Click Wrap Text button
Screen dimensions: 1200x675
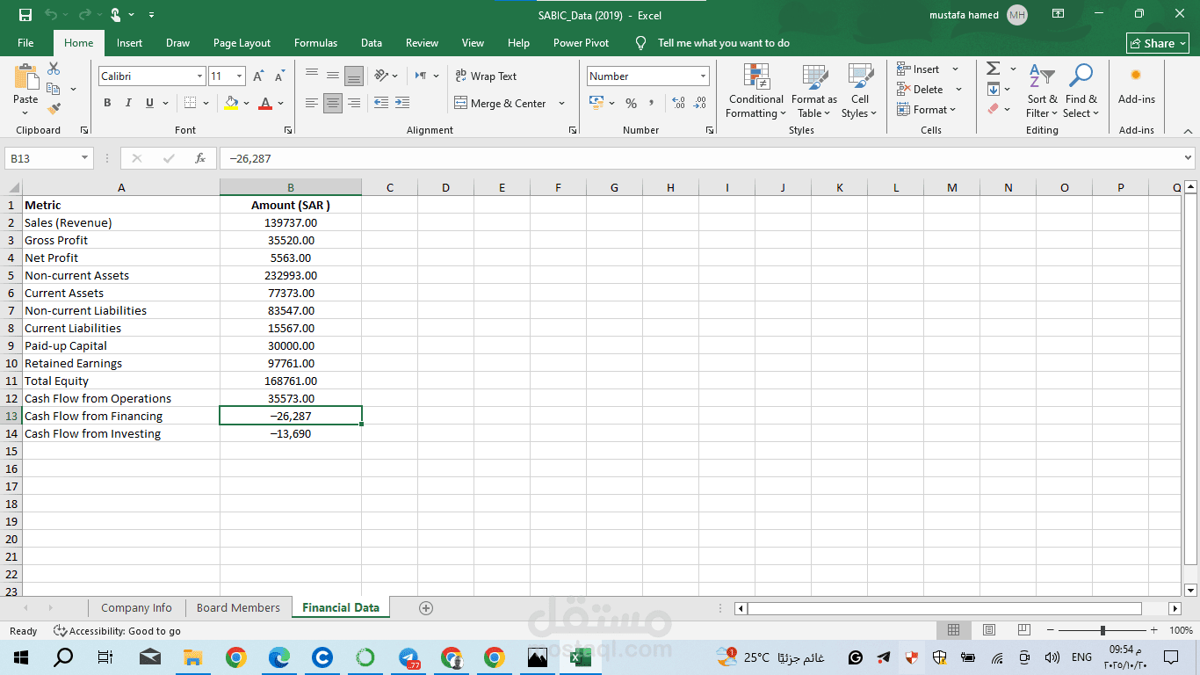click(x=486, y=76)
